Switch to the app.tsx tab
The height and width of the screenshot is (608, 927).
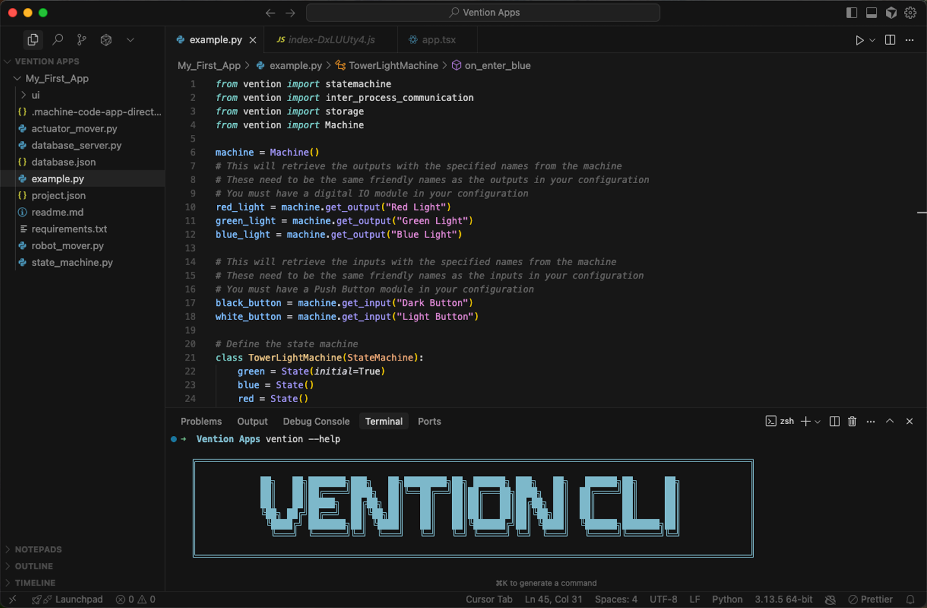(437, 40)
